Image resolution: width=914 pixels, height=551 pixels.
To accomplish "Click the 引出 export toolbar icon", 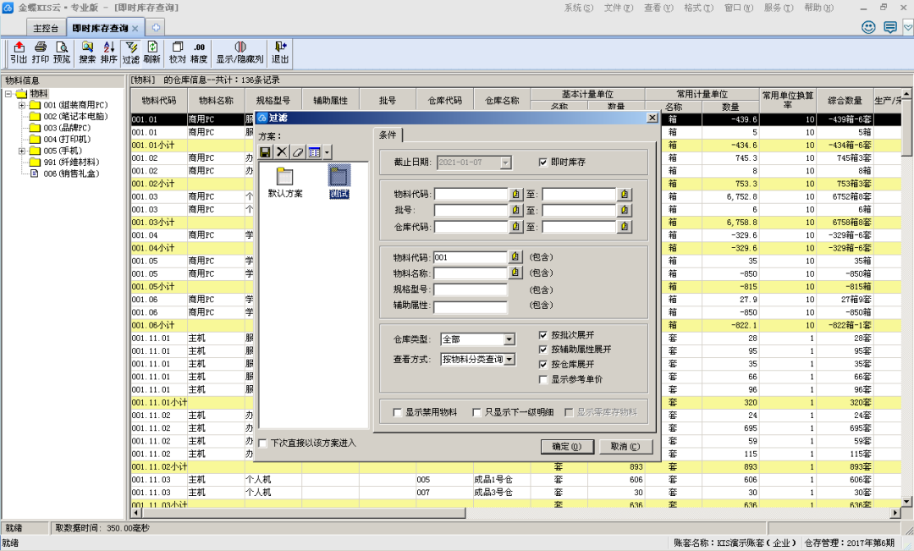I will 19,52.
